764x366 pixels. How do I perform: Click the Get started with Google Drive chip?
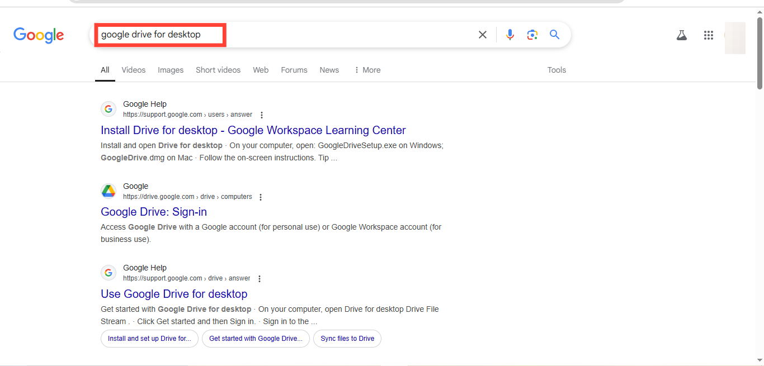[x=256, y=339]
